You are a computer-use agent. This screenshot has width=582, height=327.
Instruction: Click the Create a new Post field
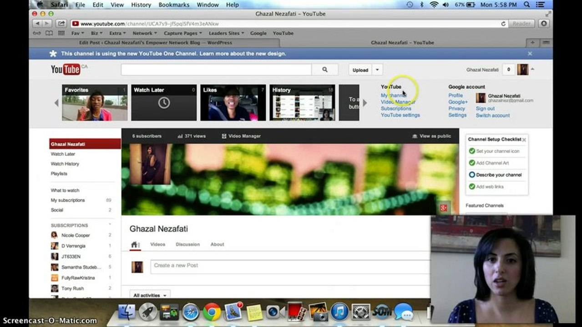tap(290, 267)
